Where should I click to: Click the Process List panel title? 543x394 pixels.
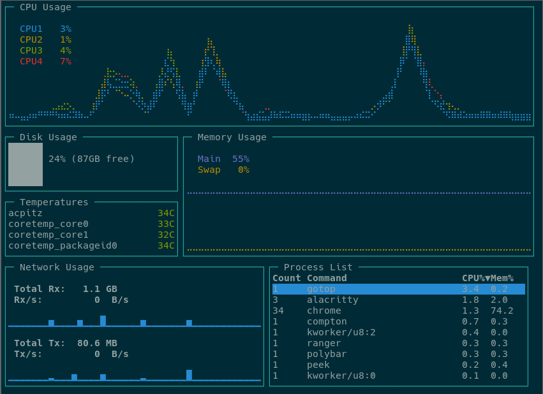(318, 267)
